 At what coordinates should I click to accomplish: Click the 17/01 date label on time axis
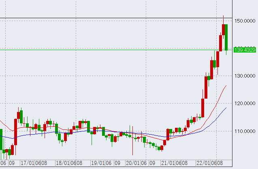click(28, 163)
